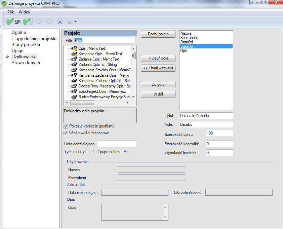The width and height of the screenshot is (283, 229).
Task: Click the Linia oddzielająca input field
Action: (117, 144)
